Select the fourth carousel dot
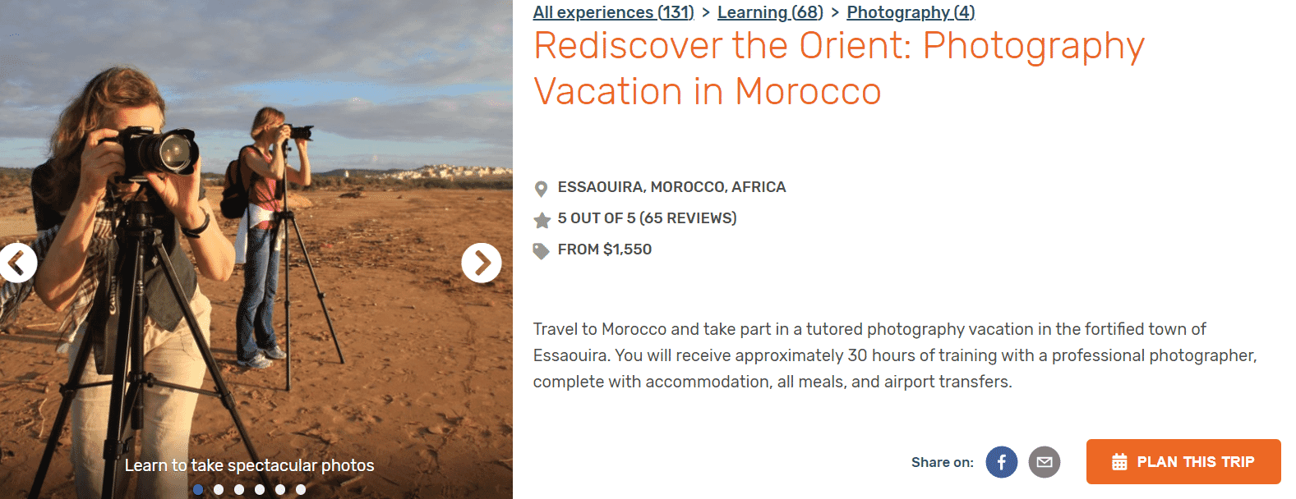 click(x=260, y=489)
